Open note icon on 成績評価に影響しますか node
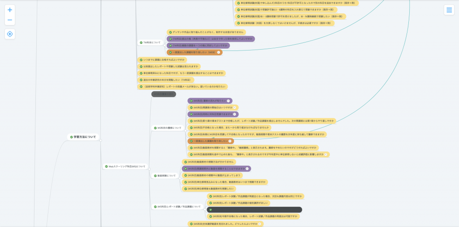 (x=325, y=155)
